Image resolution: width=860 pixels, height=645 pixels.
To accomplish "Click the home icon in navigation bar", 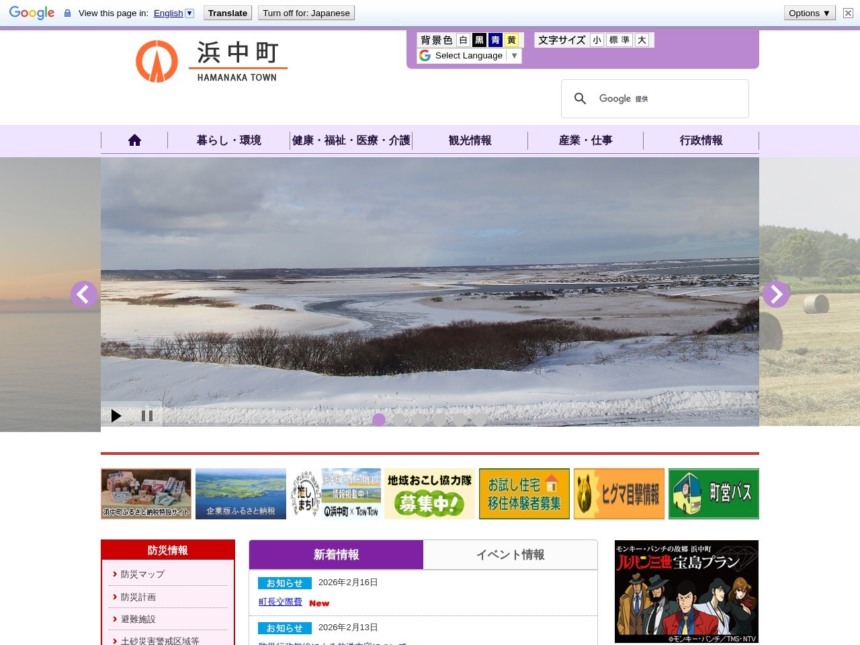I will pyautogui.click(x=134, y=140).
